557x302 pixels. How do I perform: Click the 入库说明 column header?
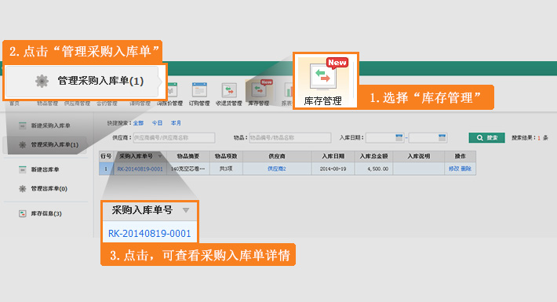(419, 156)
